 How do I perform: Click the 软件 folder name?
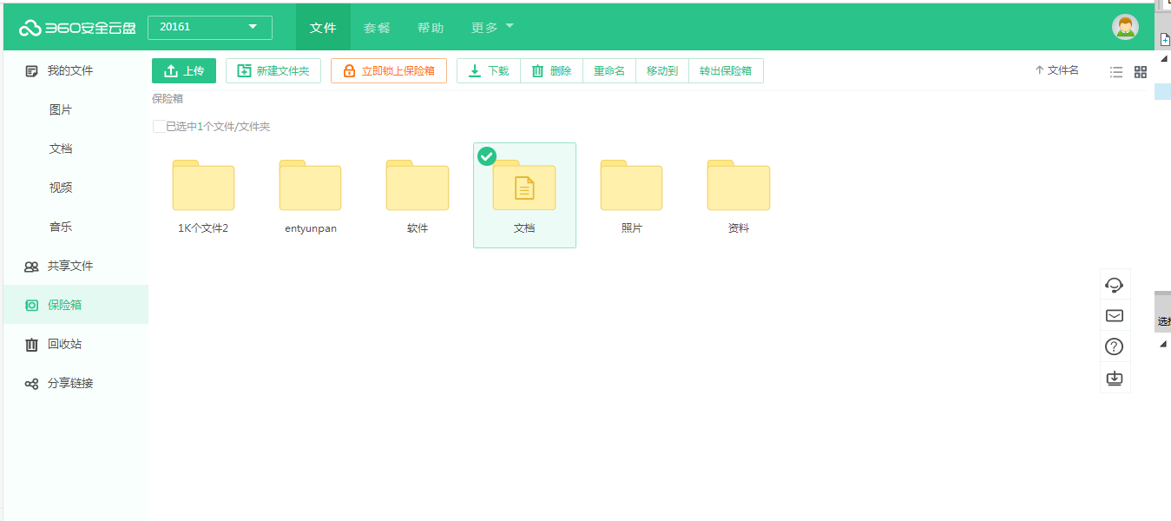[418, 228]
